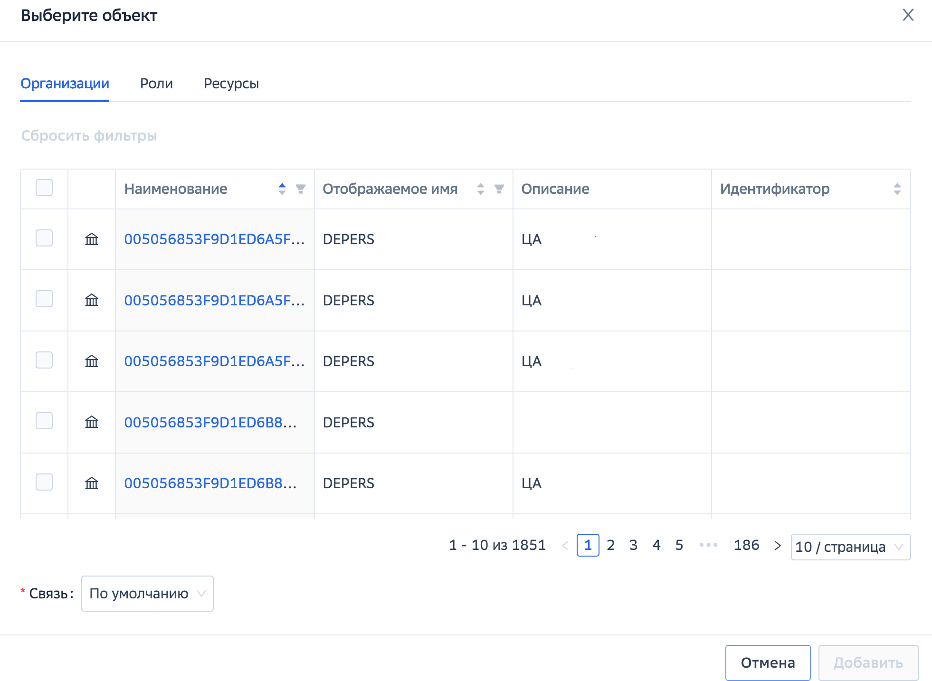Viewport: 932px width, 681px height.
Task: Click the organization building icon in first row
Action: coord(92,239)
